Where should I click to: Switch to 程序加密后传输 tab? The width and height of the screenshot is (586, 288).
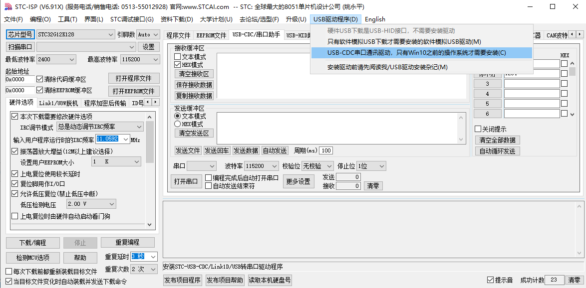click(105, 103)
